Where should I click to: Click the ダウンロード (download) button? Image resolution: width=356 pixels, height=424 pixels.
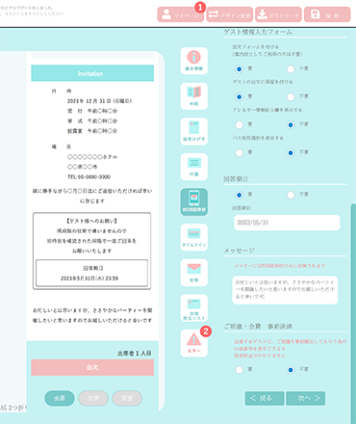278,14
